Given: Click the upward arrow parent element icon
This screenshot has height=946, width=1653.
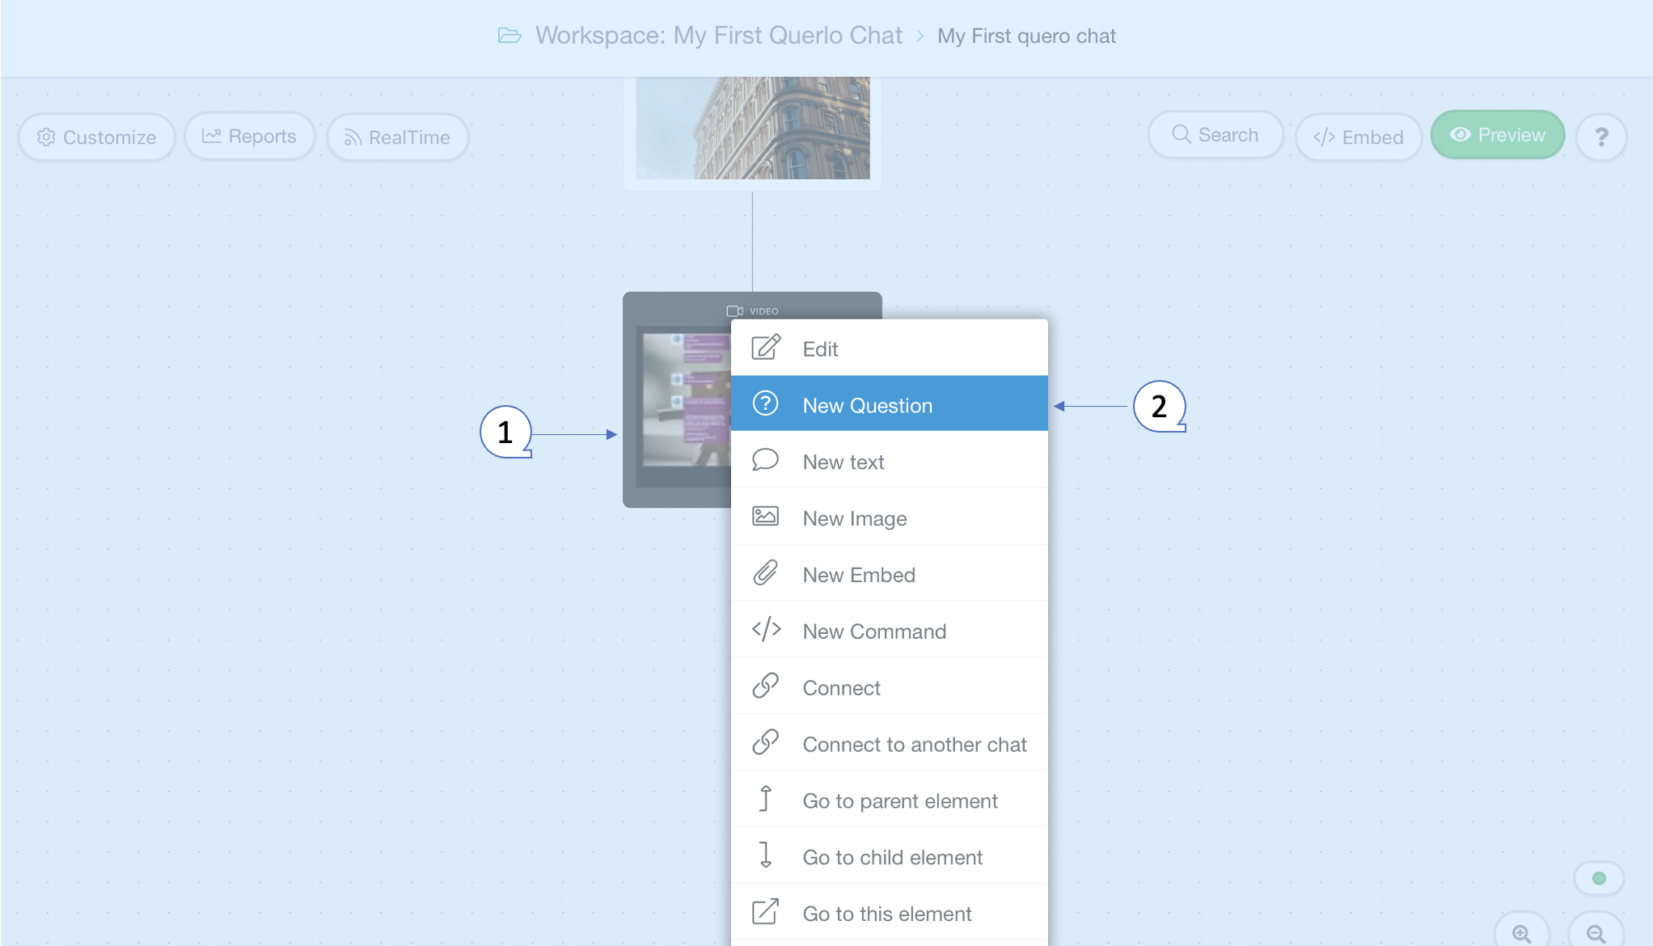Looking at the screenshot, I should click(x=765, y=799).
